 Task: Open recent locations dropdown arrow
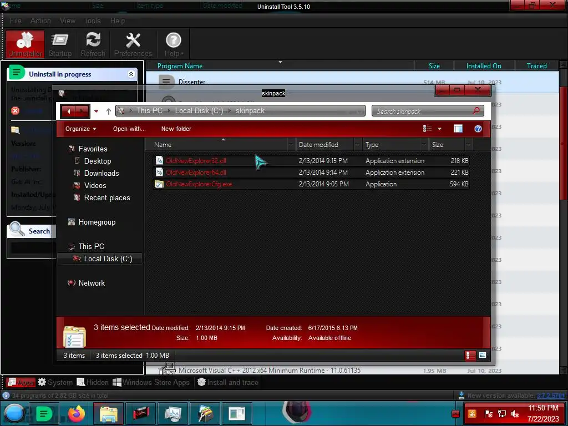(97, 111)
